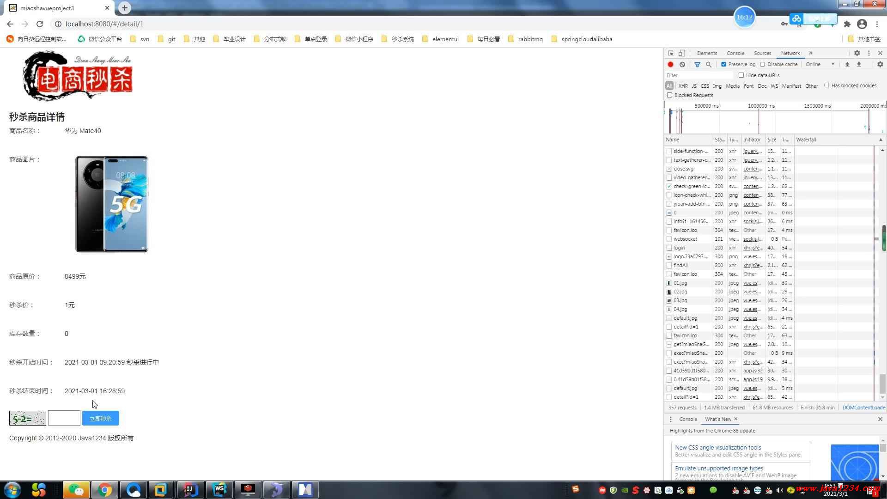This screenshot has width=887, height=499.
Task: Open New CSS angle visualization tools link
Action: click(718, 447)
